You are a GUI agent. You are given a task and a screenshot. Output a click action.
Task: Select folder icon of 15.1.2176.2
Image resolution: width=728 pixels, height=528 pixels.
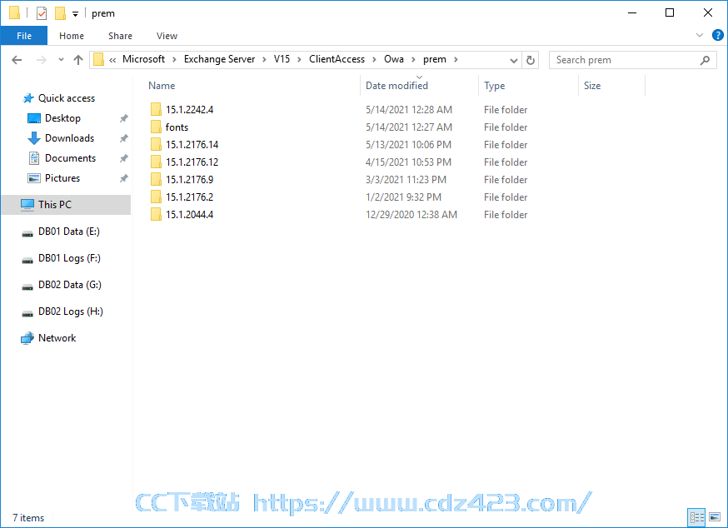156,197
